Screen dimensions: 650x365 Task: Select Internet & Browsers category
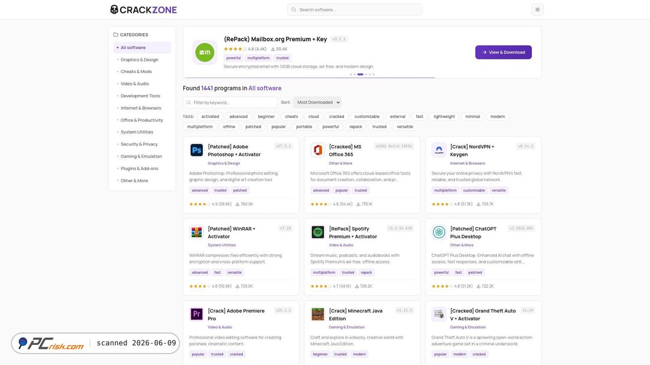142,108
